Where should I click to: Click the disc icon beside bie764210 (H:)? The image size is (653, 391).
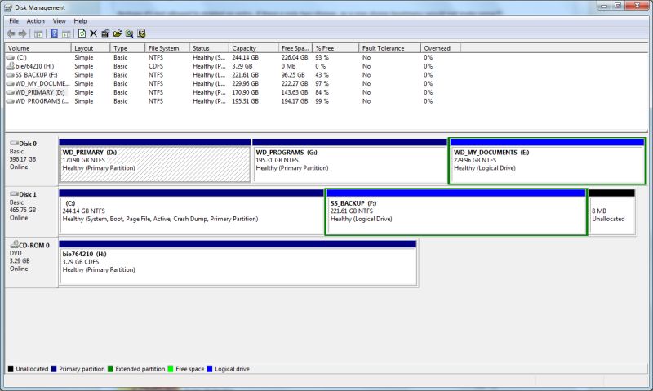(11, 66)
